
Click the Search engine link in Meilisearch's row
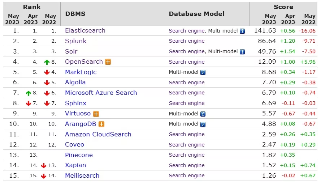point(187,175)
